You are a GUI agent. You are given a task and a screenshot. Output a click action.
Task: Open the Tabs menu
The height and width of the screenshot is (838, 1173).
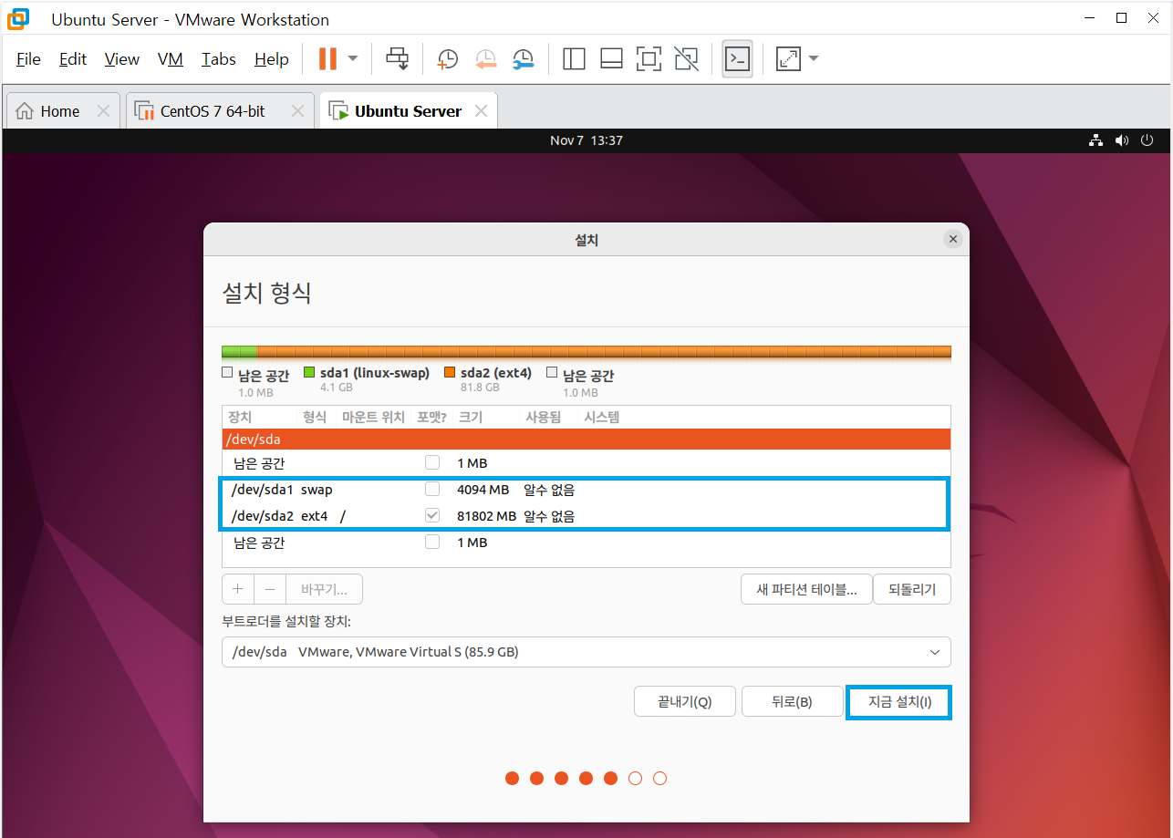pyautogui.click(x=219, y=59)
